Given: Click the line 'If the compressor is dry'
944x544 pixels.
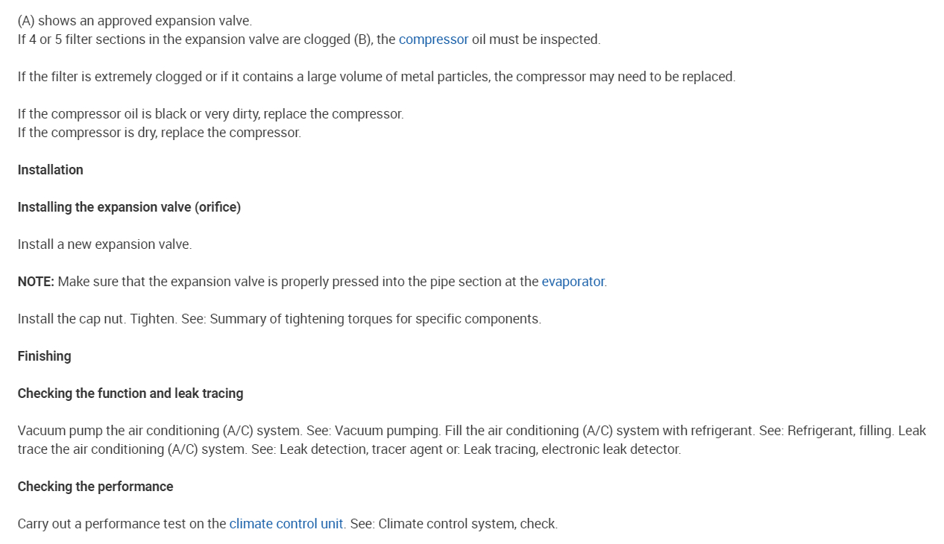Looking at the screenshot, I should coord(159,133).
